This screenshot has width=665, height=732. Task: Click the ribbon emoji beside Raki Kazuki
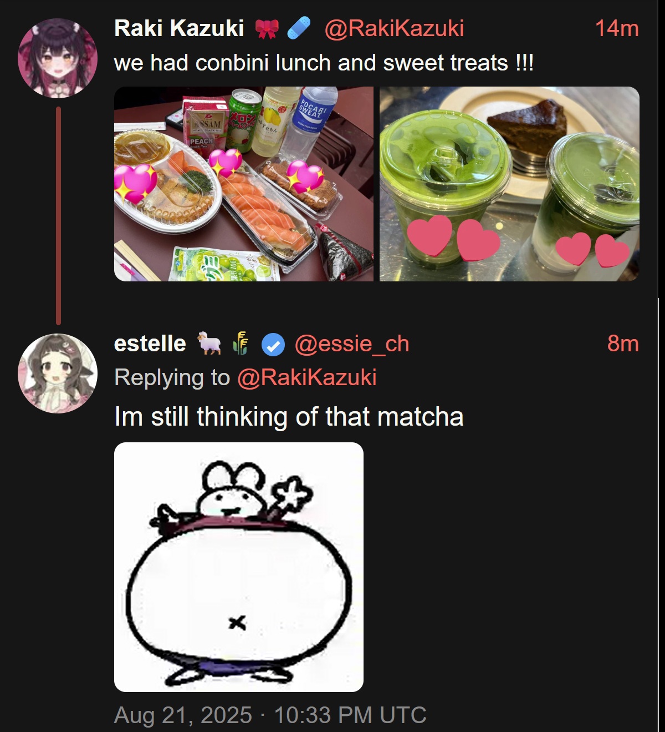267,29
